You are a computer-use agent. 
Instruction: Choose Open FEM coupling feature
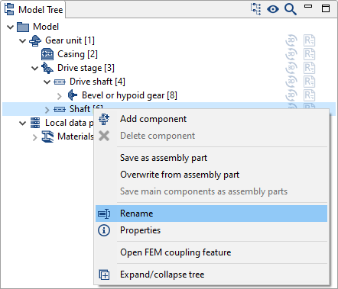[211, 252]
